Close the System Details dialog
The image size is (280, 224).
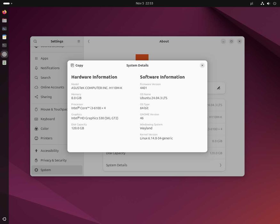click(x=202, y=65)
